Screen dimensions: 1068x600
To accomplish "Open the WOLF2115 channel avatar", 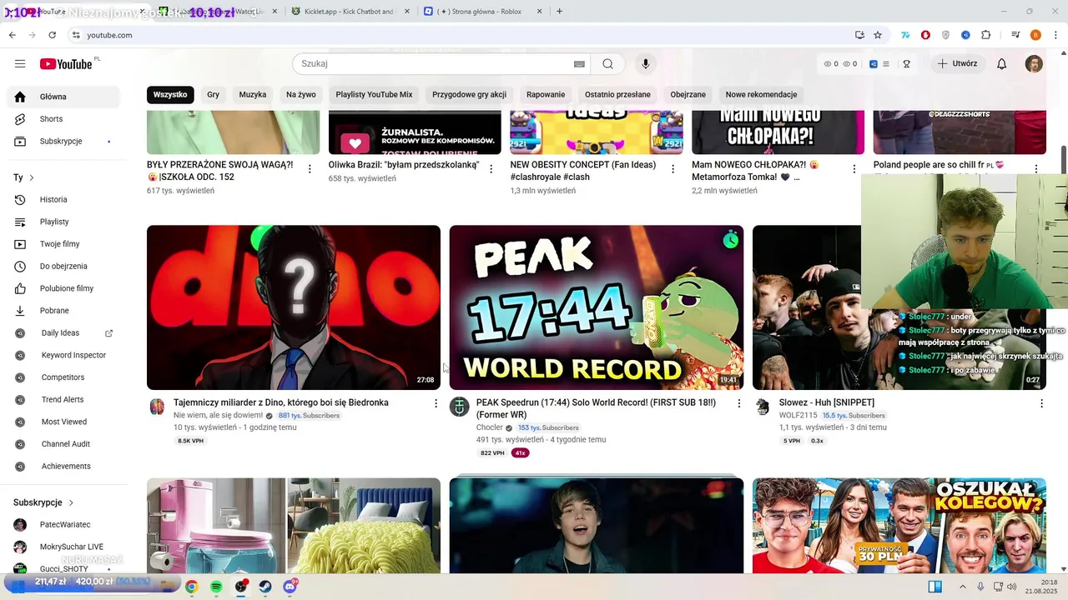I will tap(763, 407).
